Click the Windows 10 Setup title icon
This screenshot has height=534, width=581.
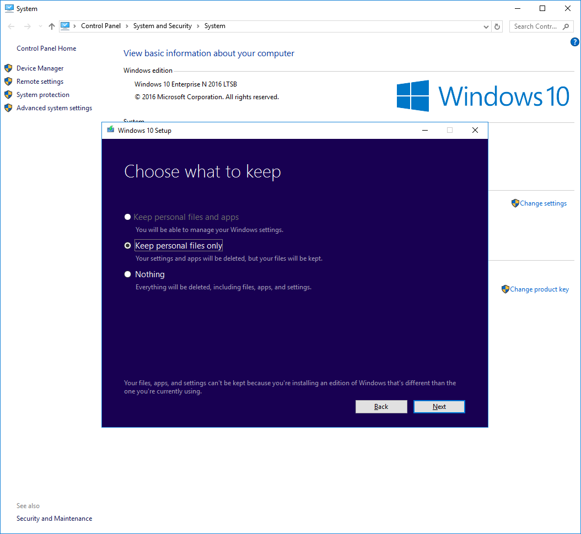coord(110,130)
